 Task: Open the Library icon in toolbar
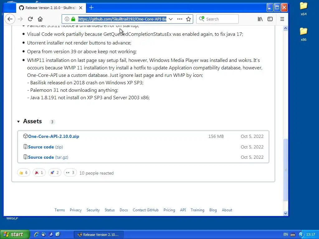[260, 19]
